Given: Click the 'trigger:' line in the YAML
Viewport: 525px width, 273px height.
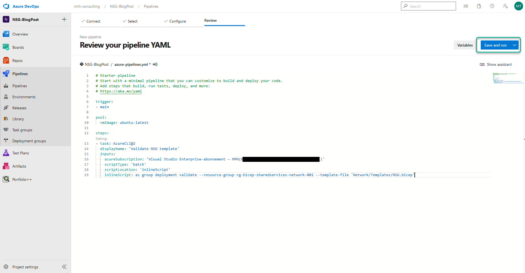Looking at the screenshot, I should point(105,102).
